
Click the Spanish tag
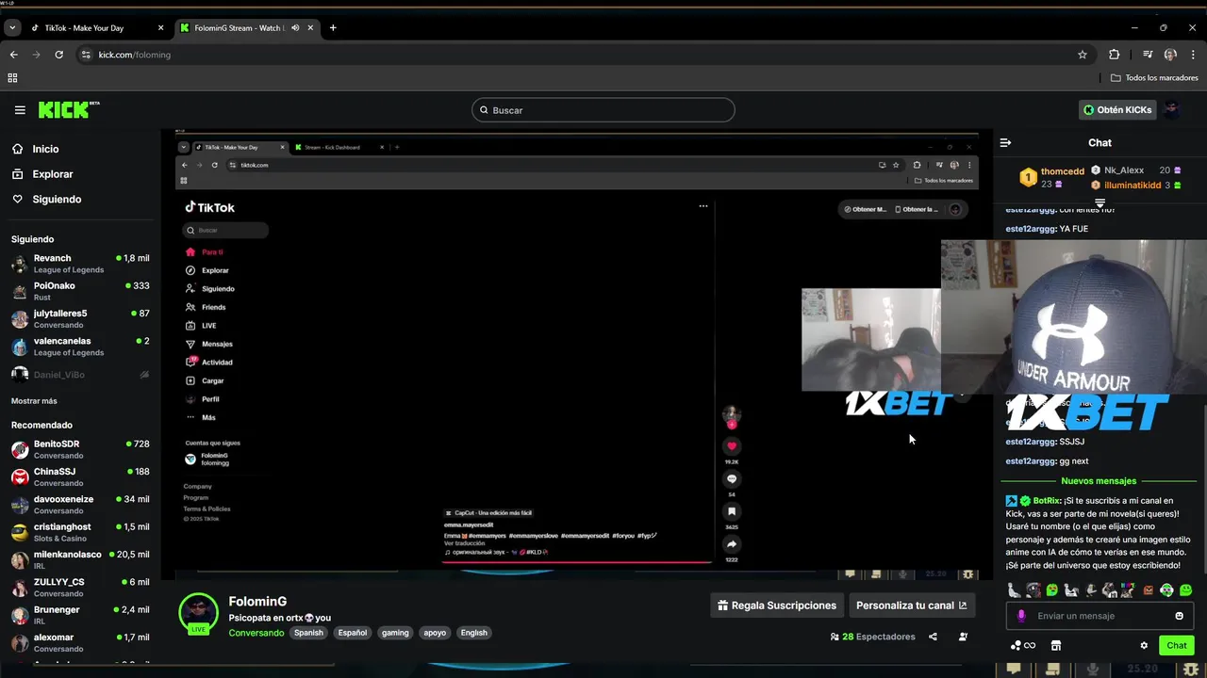(x=308, y=633)
